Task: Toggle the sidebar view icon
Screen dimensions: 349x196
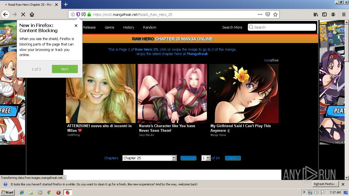Action: point(324,14)
